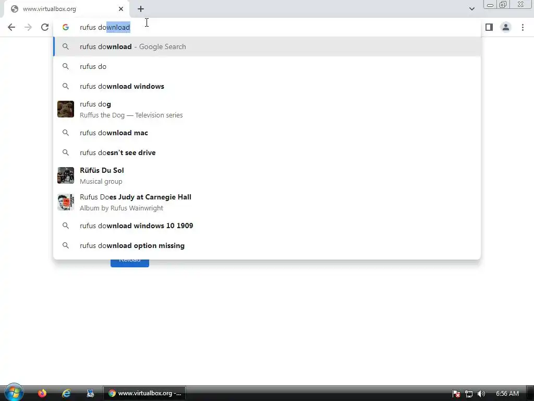
Task: Click the search icon beside 'rufus do'
Action: pos(66,66)
